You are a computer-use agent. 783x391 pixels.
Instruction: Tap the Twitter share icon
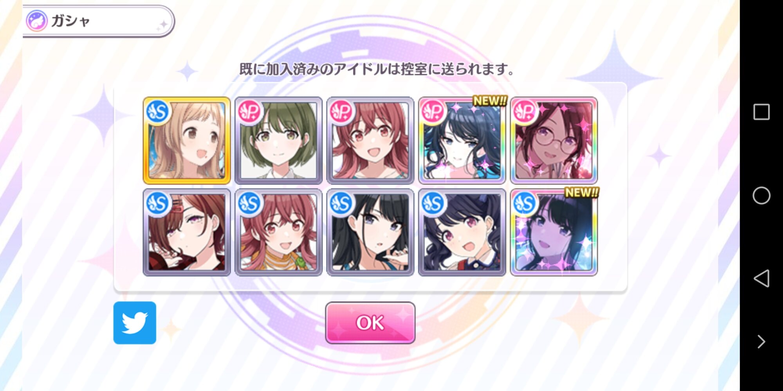[x=135, y=323]
